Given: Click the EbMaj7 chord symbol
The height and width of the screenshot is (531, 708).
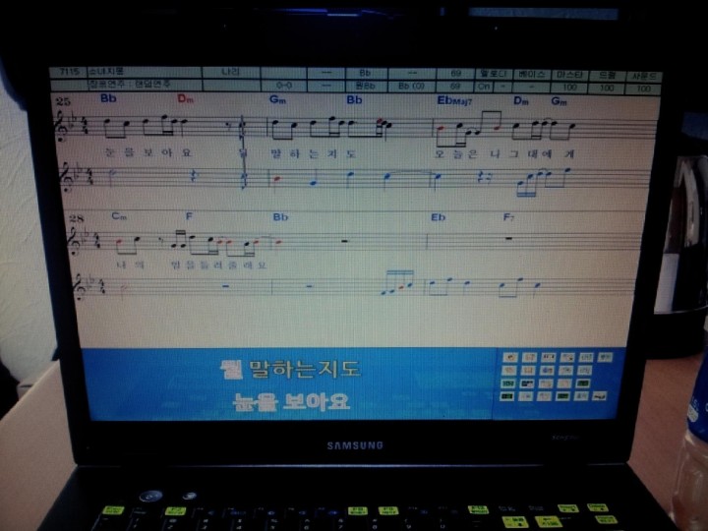Looking at the screenshot, I should [454, 100].
